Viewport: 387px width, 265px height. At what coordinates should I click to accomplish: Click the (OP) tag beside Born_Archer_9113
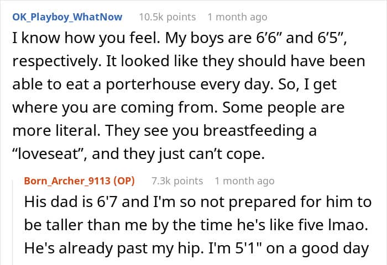click(x=126, y=181)
